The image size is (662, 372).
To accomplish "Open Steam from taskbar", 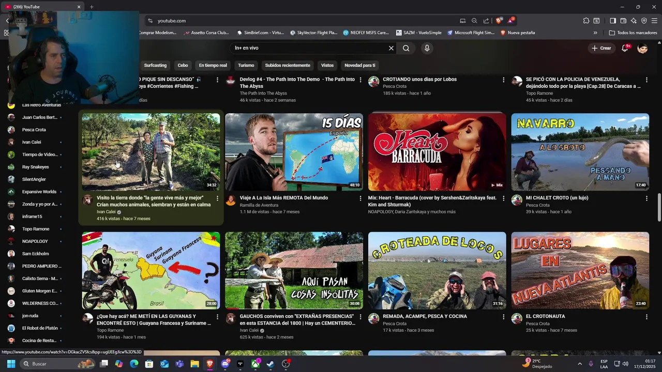I will [270, 364].
